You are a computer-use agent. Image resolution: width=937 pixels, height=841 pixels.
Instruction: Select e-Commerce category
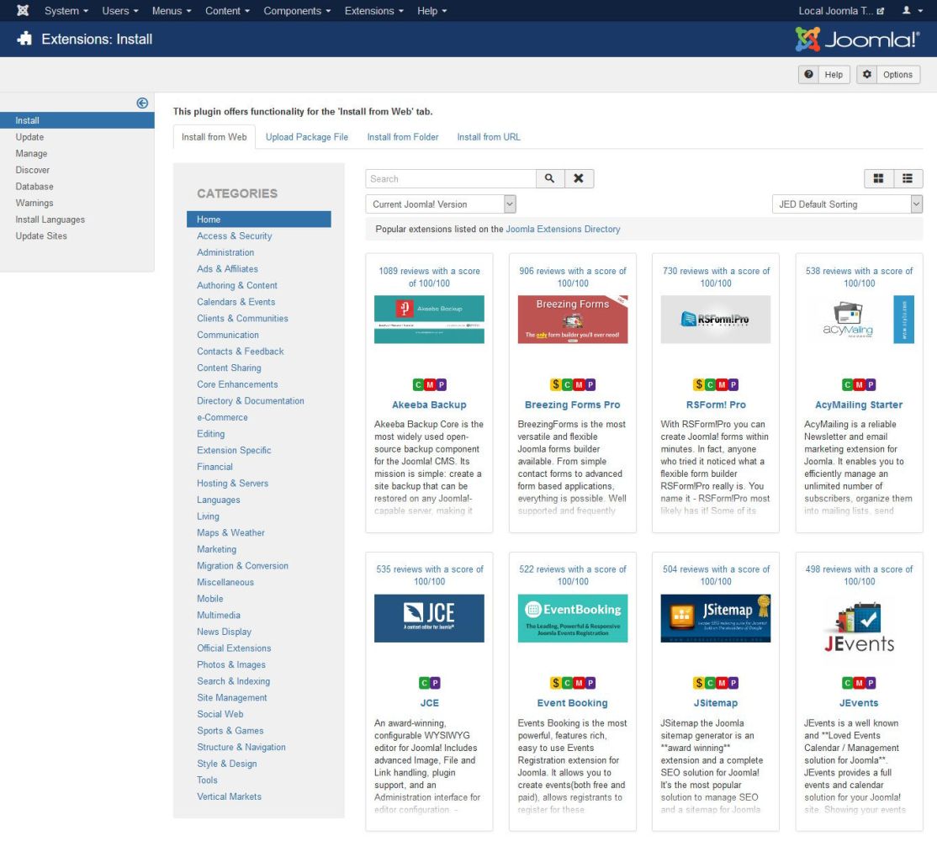[222, 417]
